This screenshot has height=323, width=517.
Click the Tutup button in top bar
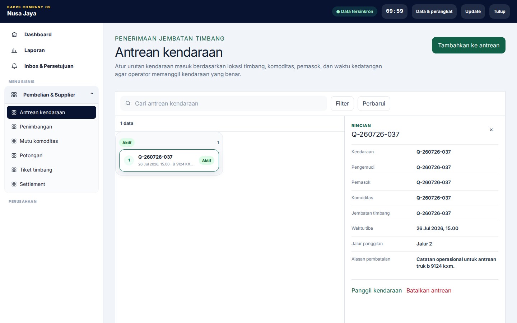point(499,11)
